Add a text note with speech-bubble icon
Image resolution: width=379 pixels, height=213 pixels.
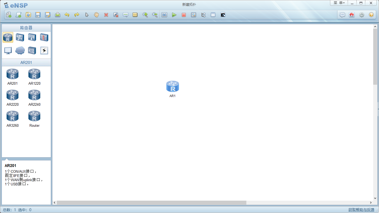click(126, 15)
